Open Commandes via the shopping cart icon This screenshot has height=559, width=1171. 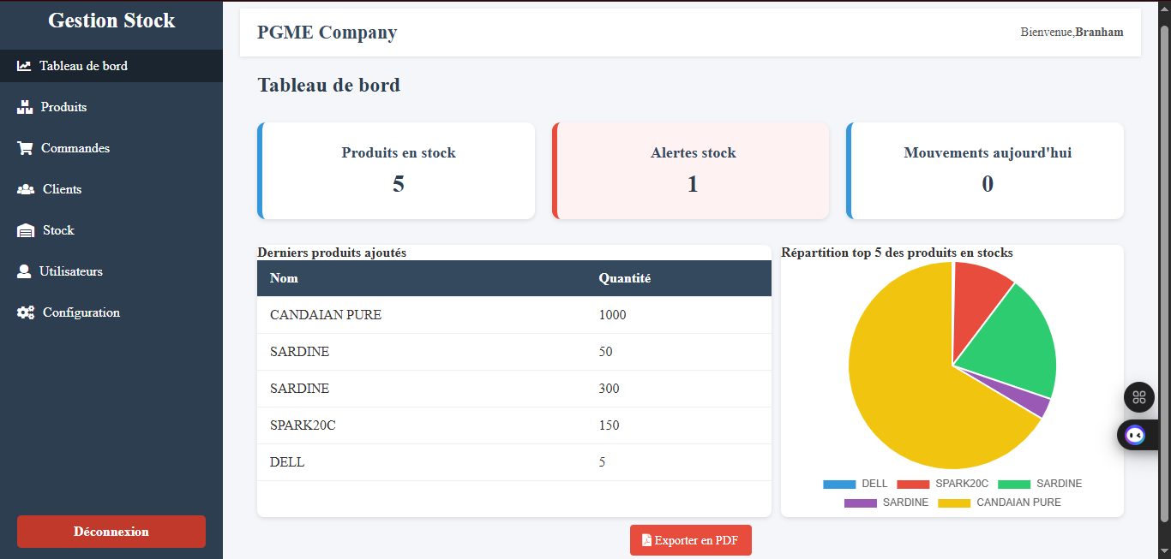23,147
